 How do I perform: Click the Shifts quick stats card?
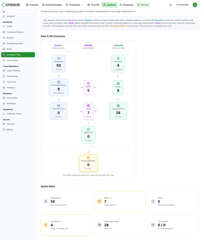pyautogui.click(x=173, y=201)
